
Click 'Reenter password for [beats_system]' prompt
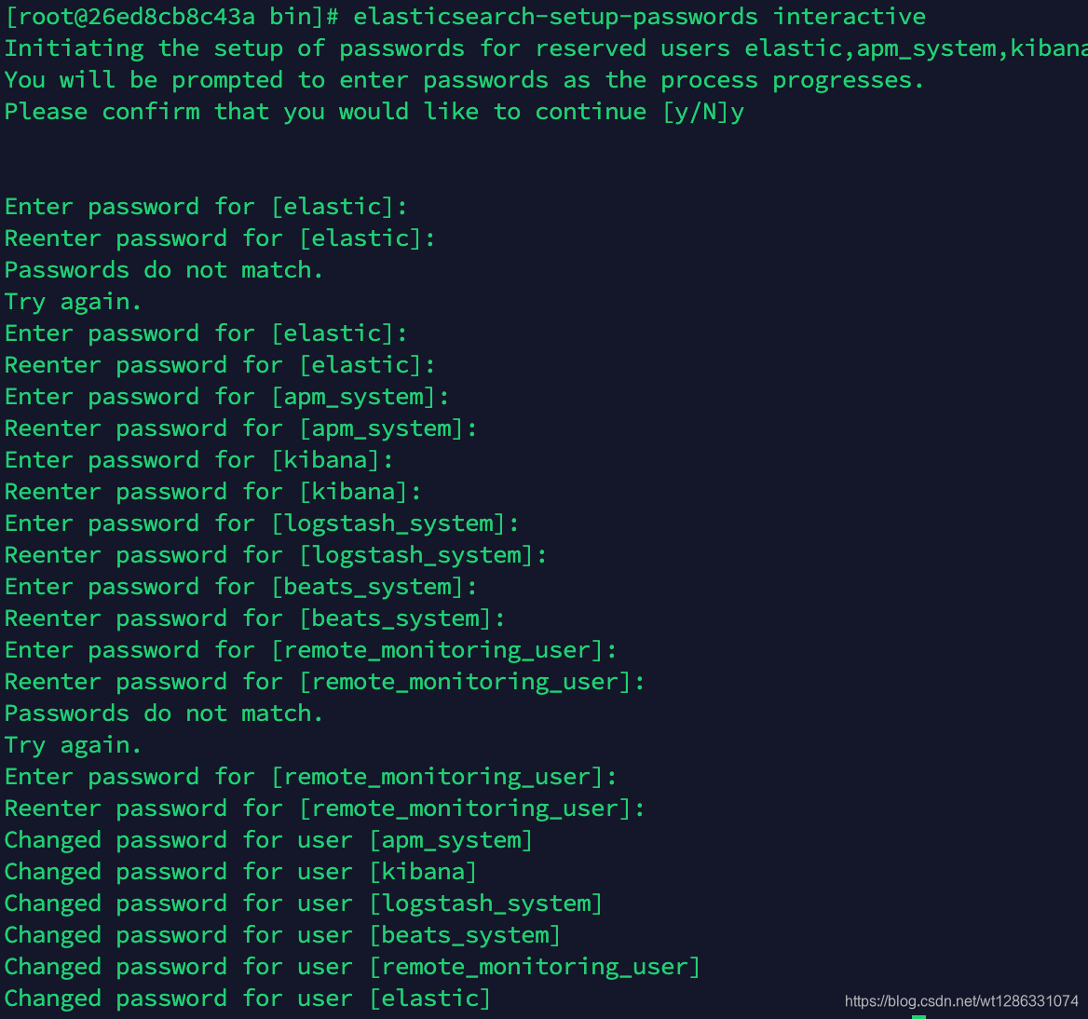click(254, 618)
